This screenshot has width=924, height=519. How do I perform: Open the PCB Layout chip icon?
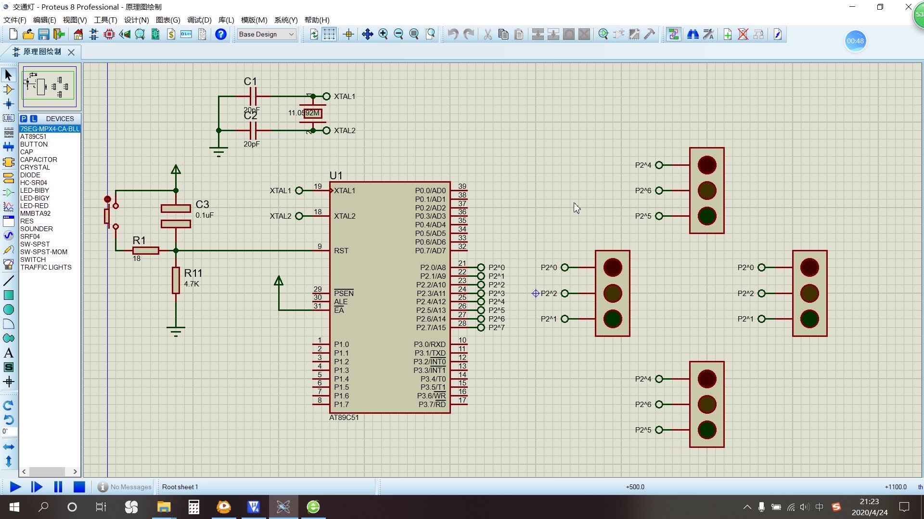[x=109, y=34]
